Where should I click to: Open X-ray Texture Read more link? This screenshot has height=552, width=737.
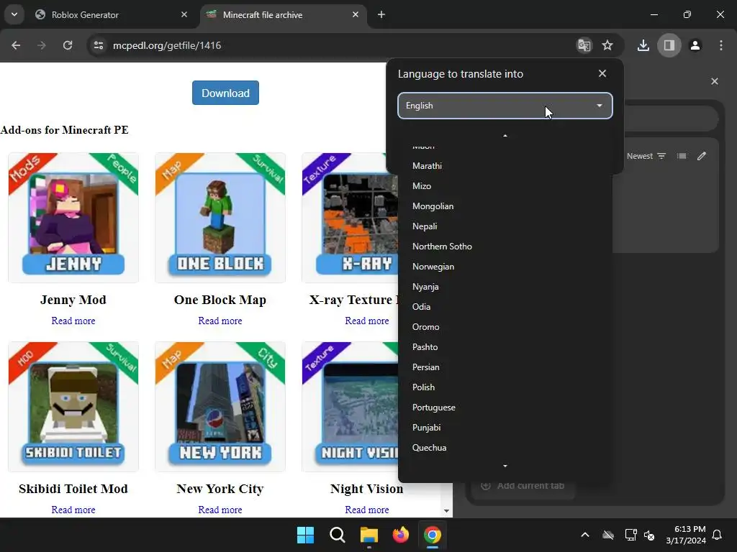[366, 321]
